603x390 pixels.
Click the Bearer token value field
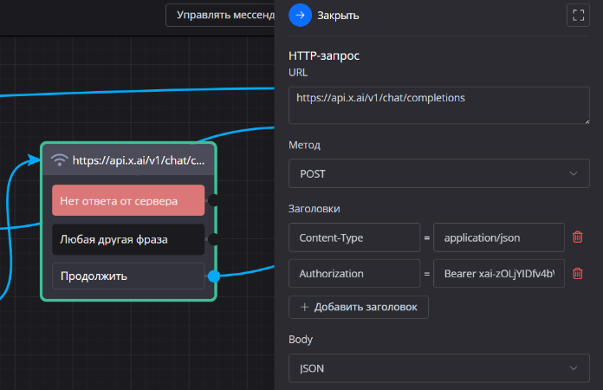coord(499,274)
